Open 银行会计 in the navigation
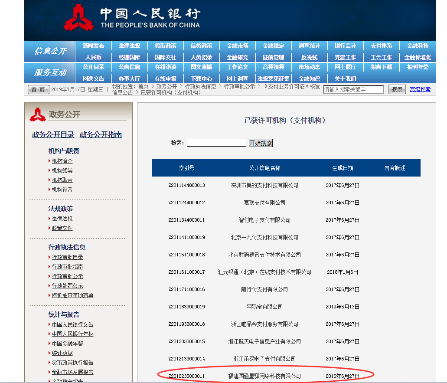447x383 pixels. (345, 46)
